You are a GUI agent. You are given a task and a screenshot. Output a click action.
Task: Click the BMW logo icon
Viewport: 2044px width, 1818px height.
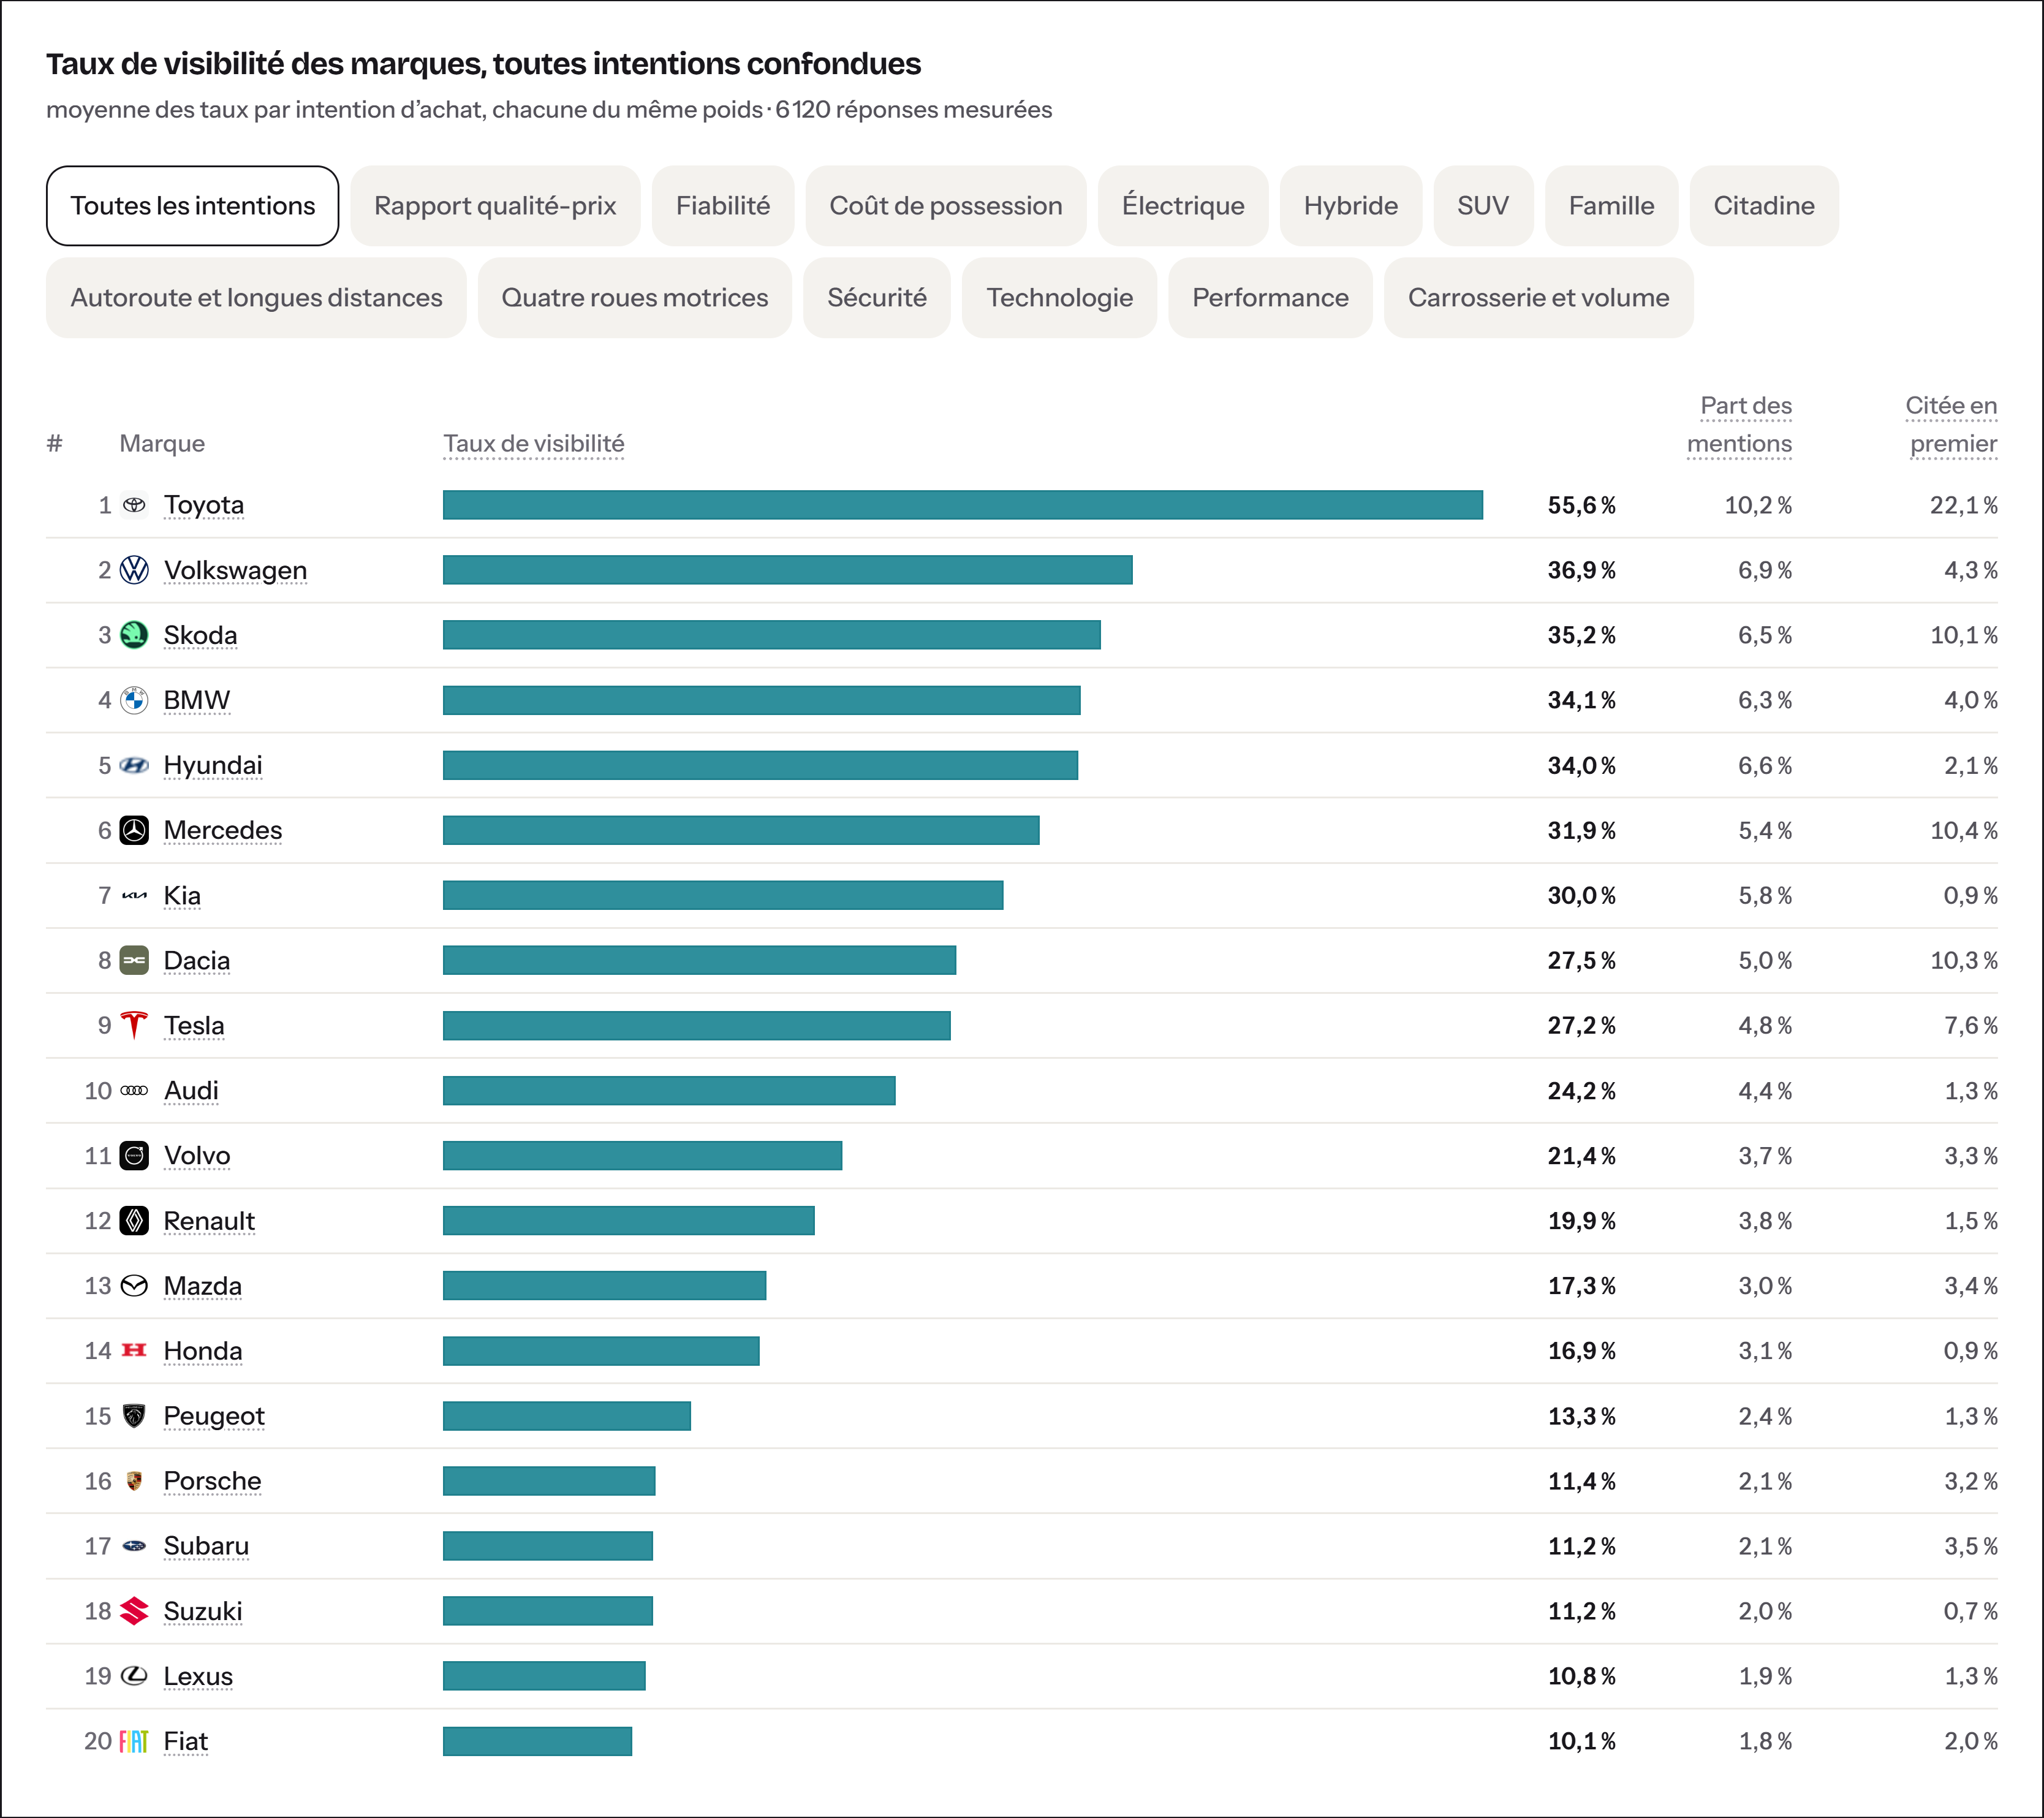(x=134, y=700)
